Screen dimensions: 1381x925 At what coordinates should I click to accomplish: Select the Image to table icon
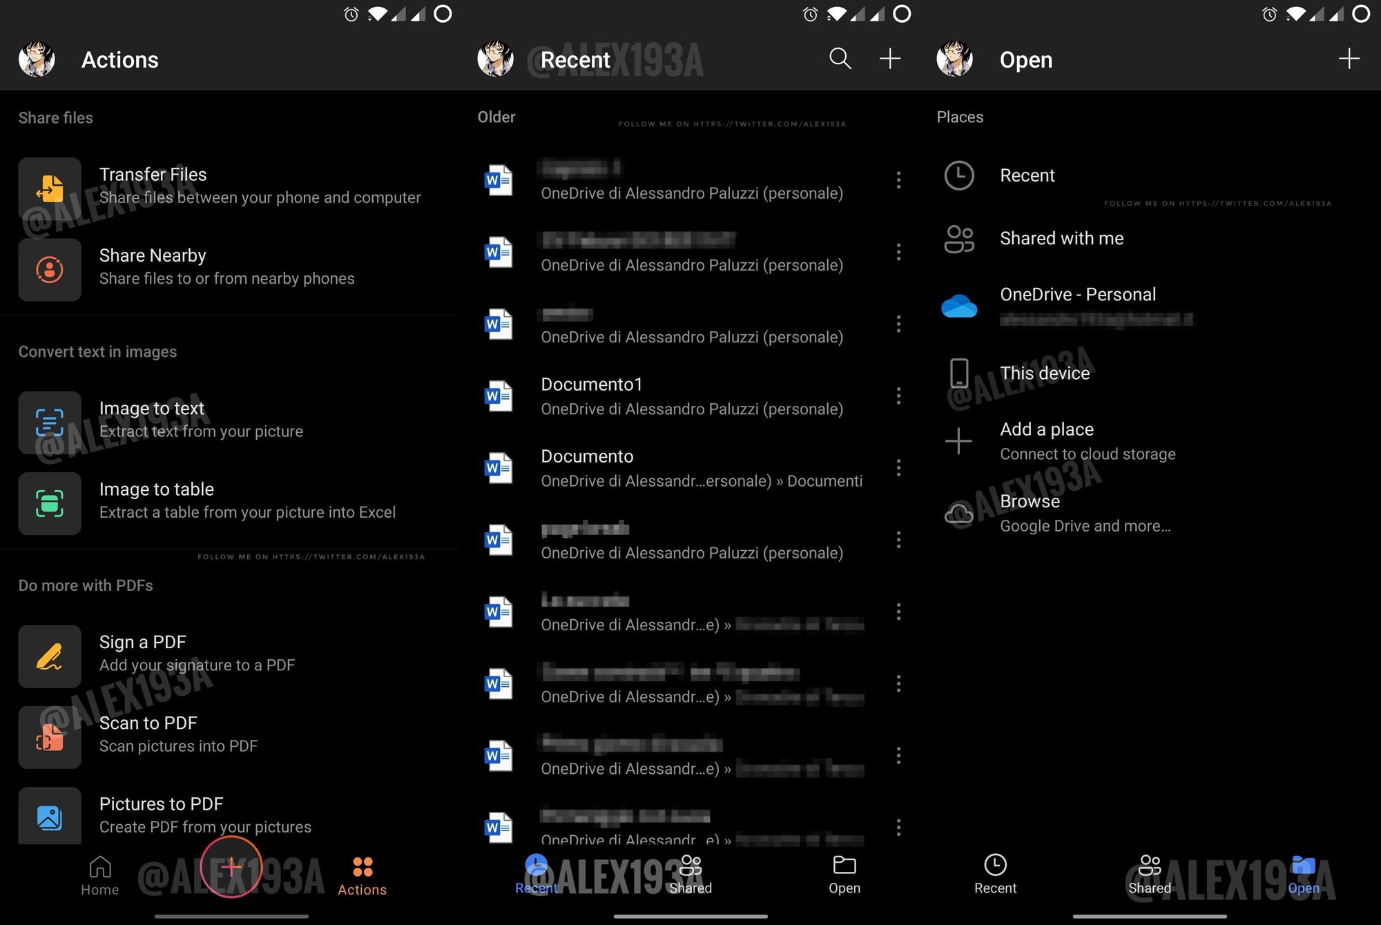tap(50, 503)
